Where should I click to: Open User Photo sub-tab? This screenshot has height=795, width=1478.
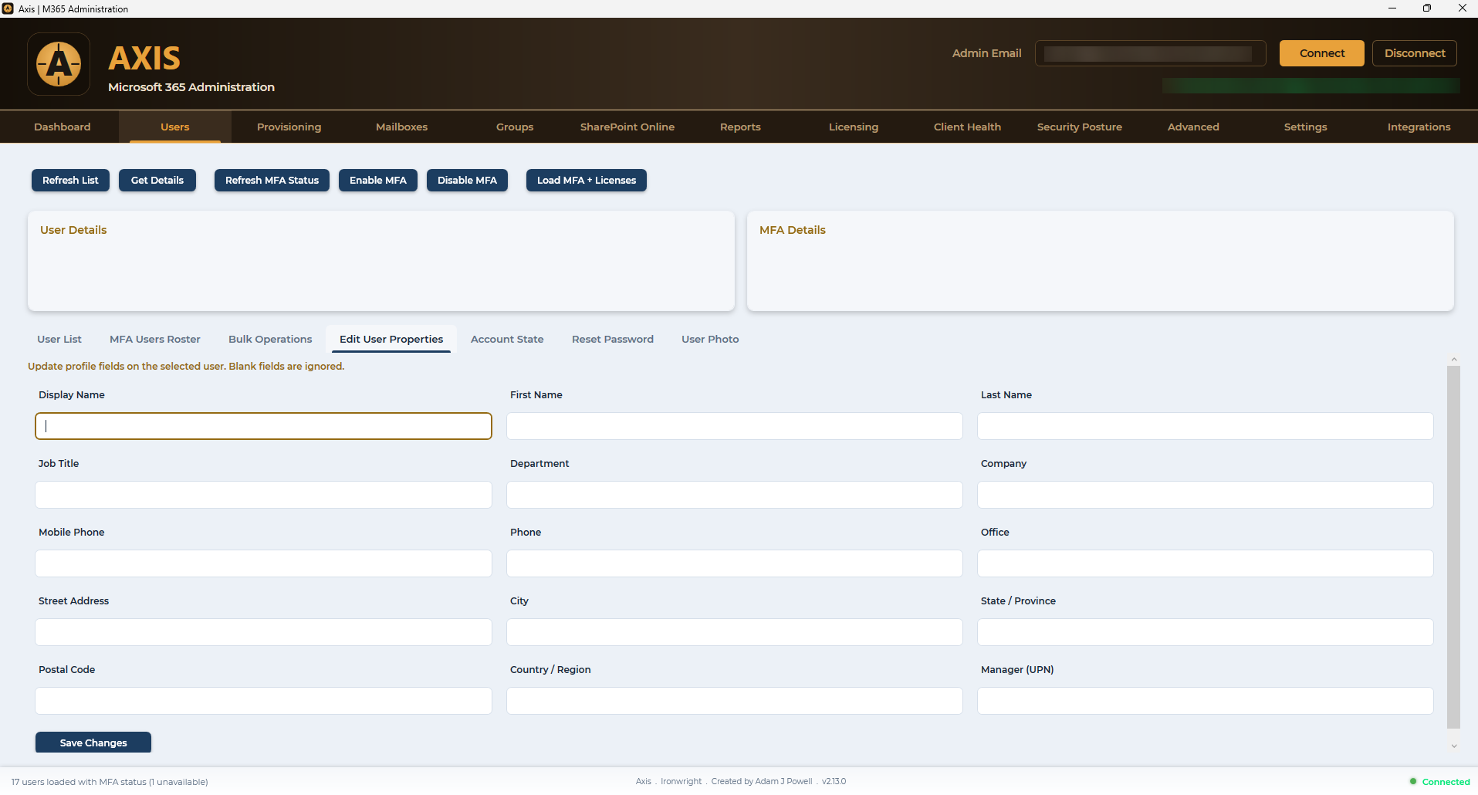point(710,339)
